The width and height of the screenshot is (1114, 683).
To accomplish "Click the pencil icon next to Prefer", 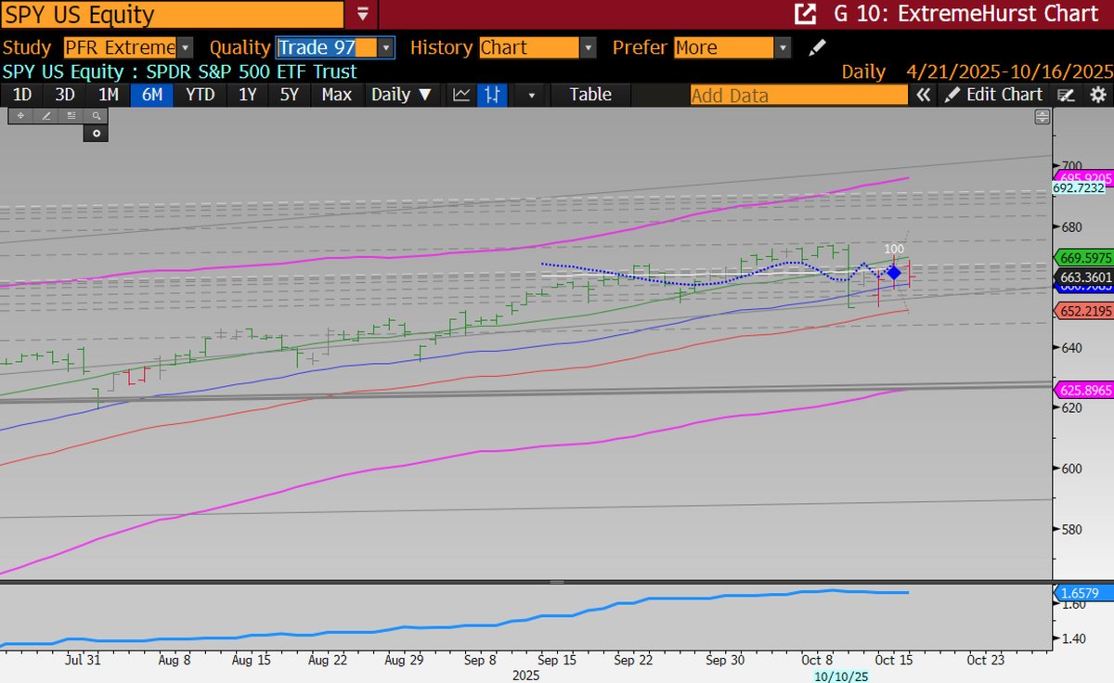I will point(816,47).
